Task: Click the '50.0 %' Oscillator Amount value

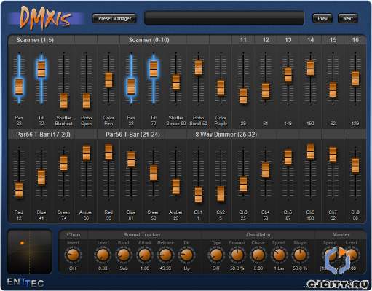Action: (237, 268)
